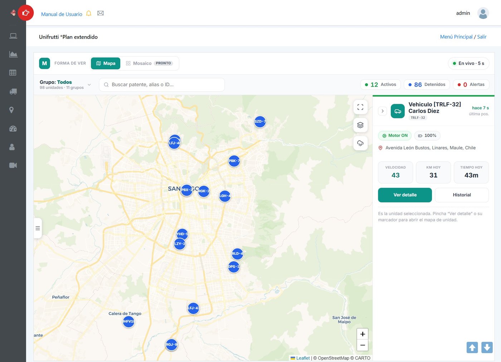Open the location pin icon in sidebar
This screenshot has width=501, height=362.
[11, 110]
